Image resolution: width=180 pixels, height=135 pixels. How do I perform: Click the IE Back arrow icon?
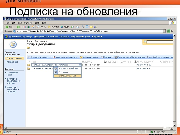click(7, 27)
